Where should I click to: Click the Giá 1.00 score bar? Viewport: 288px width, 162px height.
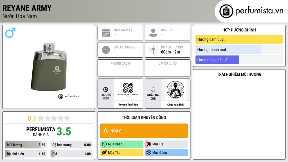point(71,154)
